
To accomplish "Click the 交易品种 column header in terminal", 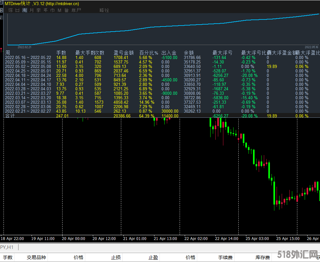I will click(36, 258).
